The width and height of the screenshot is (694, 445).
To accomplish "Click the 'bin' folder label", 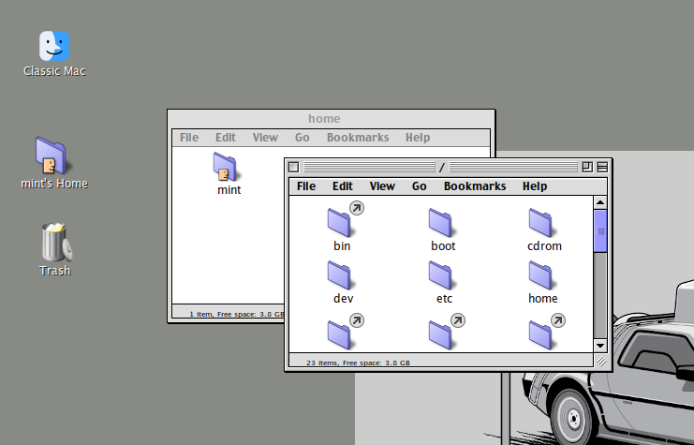I will click(x=342, y=245).
